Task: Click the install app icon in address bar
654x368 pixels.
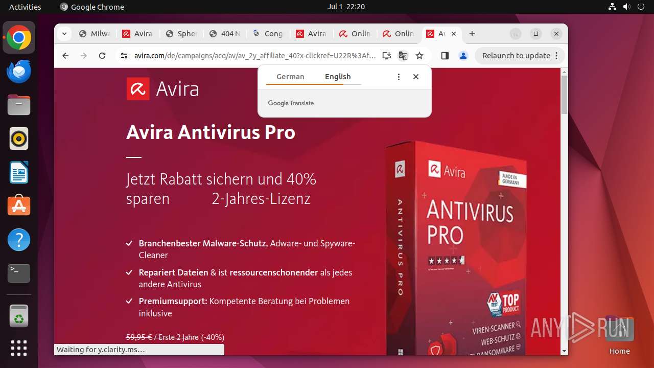Action: click(387, 56)
